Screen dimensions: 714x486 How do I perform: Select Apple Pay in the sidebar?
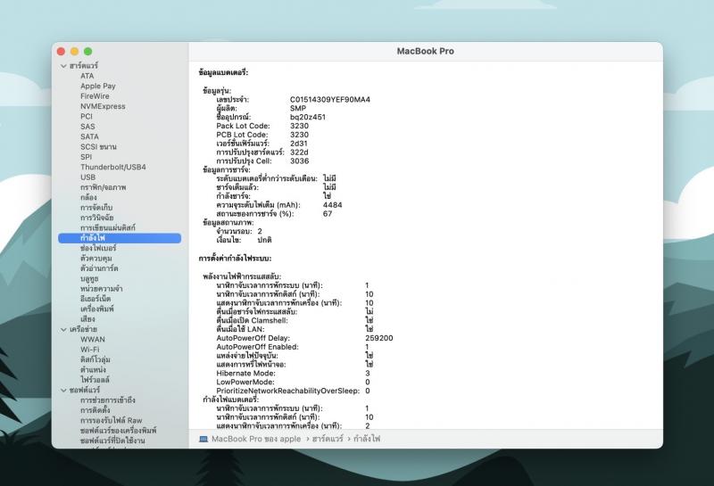[x=98, y=86]
